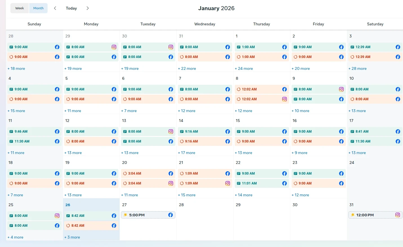Jump to Today

71,8
